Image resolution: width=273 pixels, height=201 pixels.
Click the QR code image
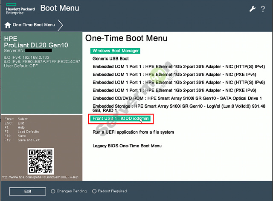[x=41, y=161]
